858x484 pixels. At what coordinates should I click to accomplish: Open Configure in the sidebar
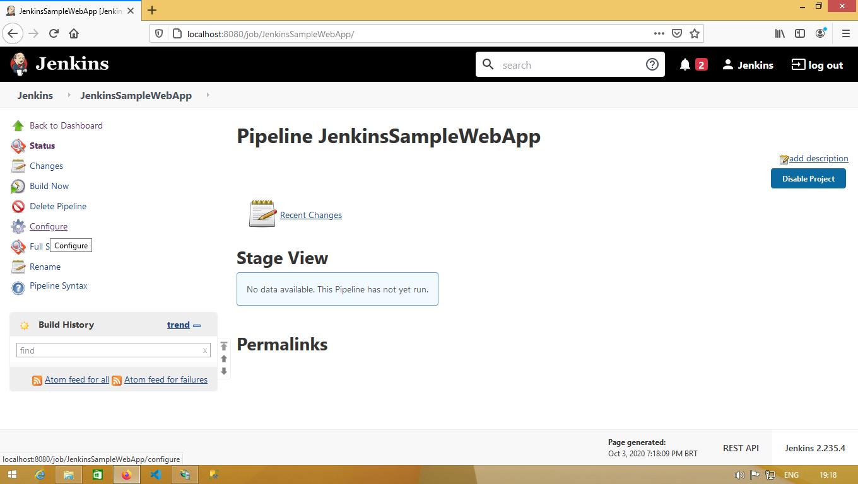49,226
